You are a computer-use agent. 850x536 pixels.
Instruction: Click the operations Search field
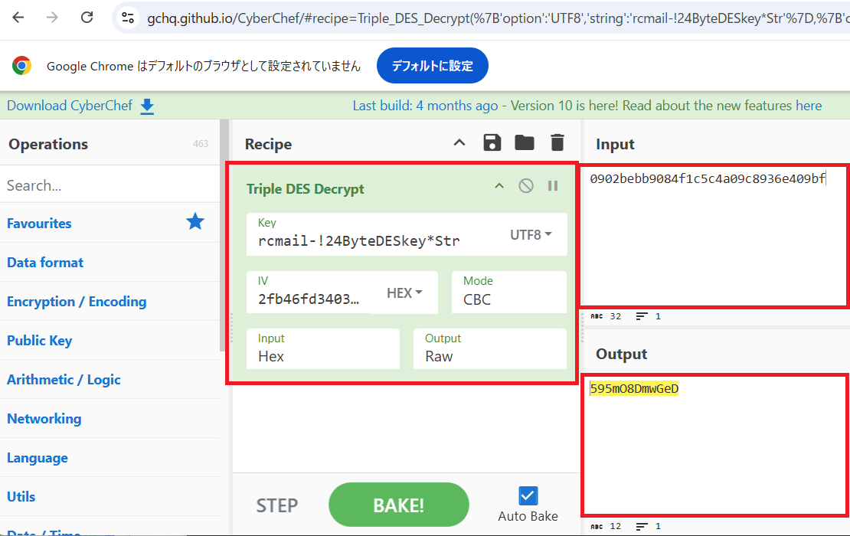click(x=107, y=185)
